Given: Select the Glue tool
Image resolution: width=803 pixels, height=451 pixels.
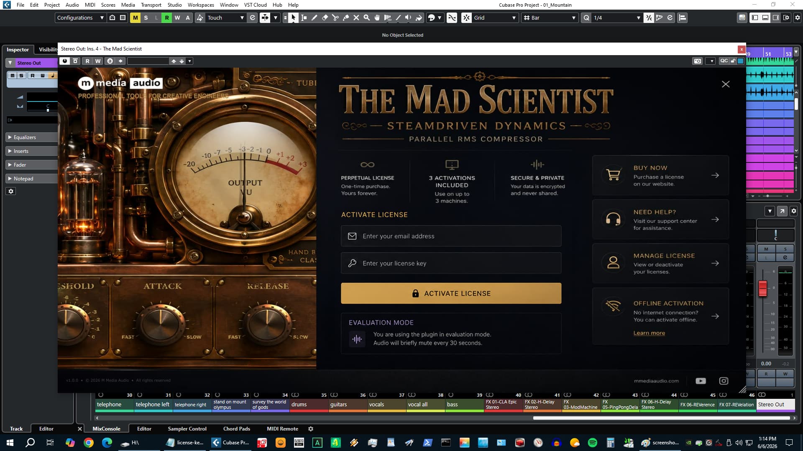Looking at the screenshot, I should pos(346,18).
